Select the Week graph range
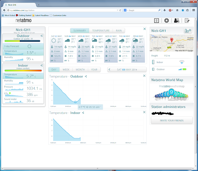This screenshot has width=198, height=171. coord(66,69)
